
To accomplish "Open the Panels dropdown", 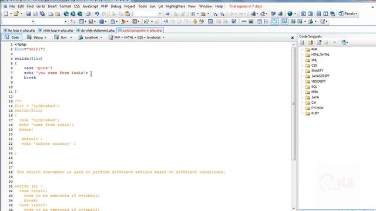I will [348, 14].
